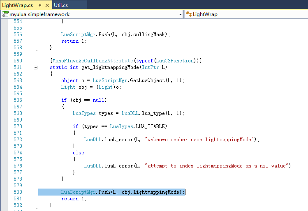Click line number 580 in the margin

(x=18, y=192)
